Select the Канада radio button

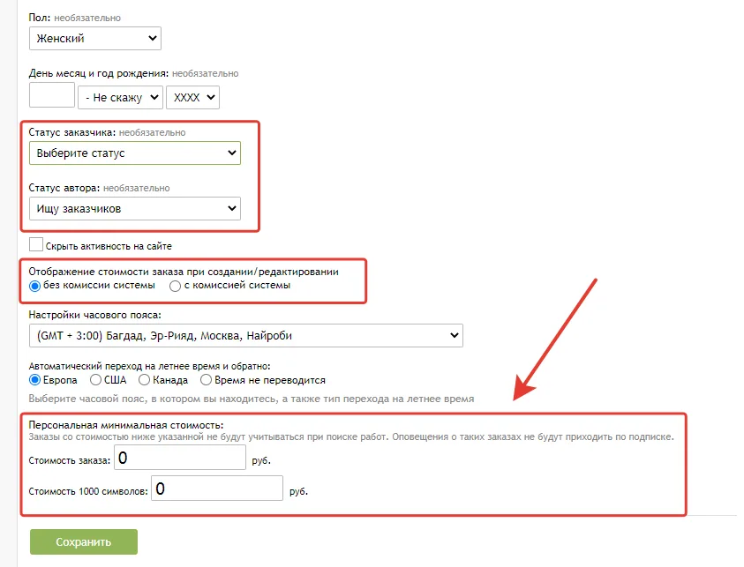(x=147, y=380)
